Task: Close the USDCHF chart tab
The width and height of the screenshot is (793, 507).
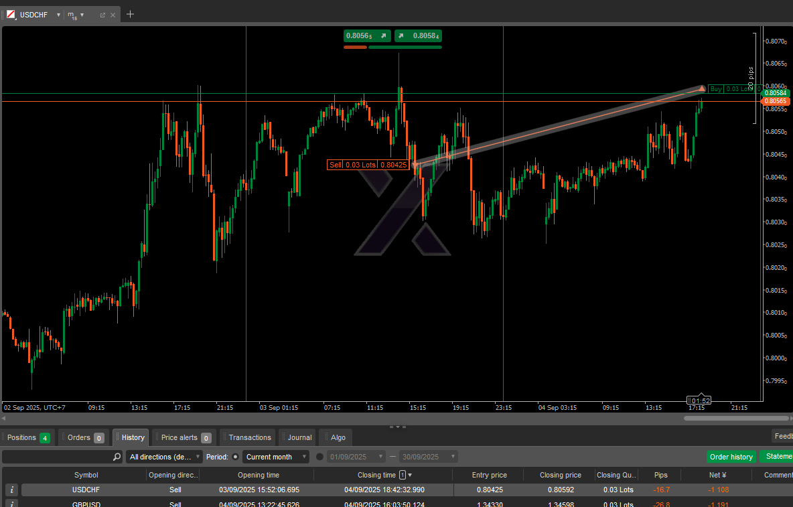Action: click(113, 15)
